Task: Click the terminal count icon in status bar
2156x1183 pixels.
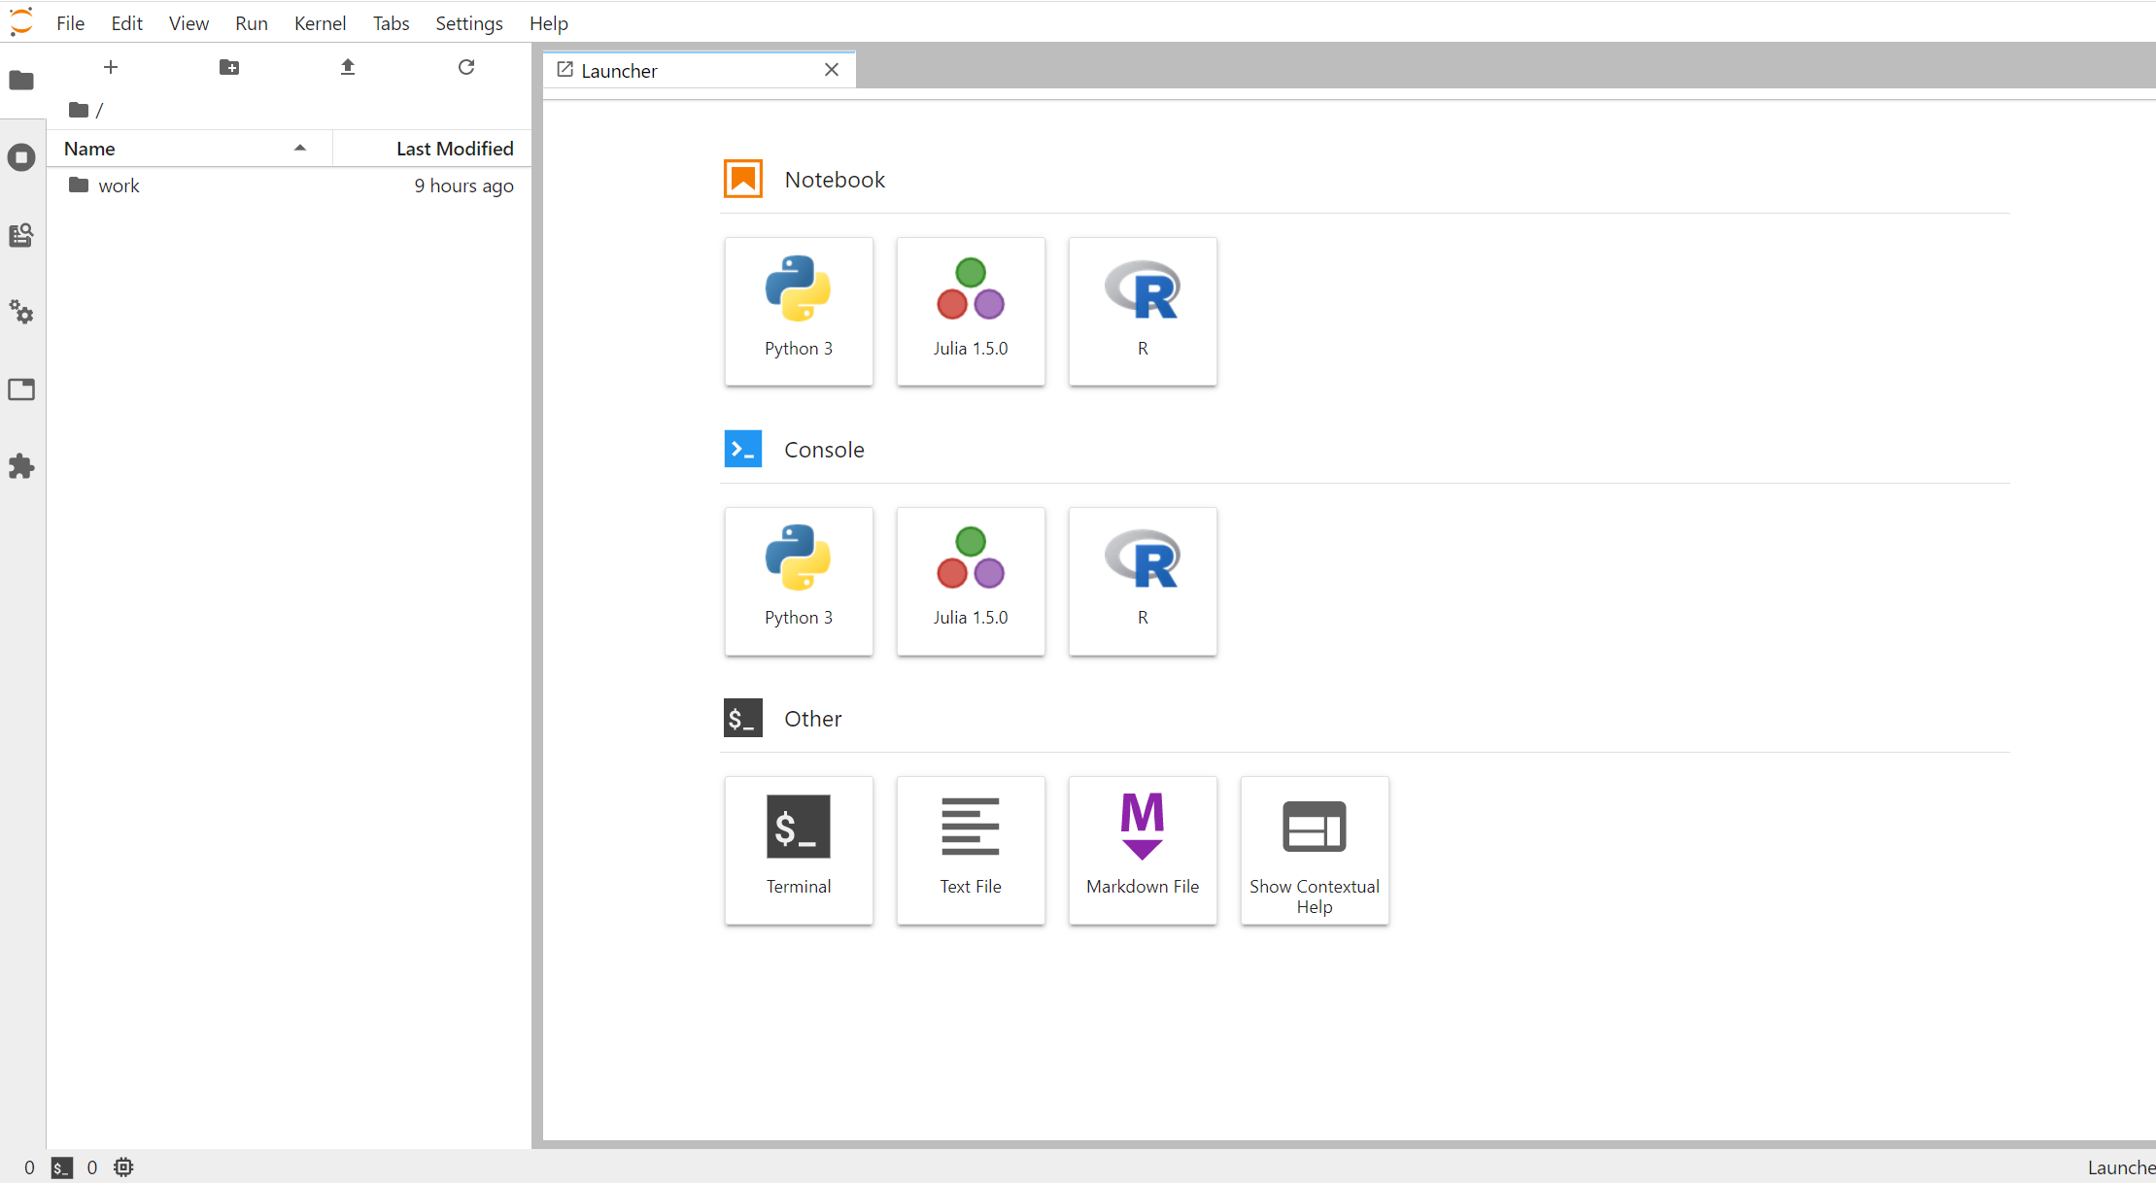Action: pos(62,1167)
